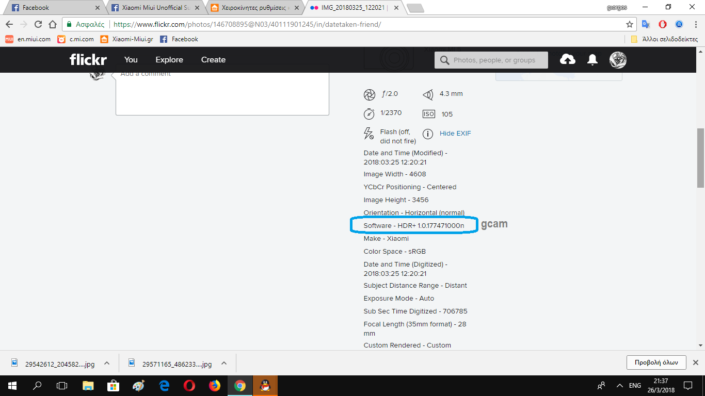Click the info icon beside Hide EXIF
705x396 pixels.
[428, 134]
